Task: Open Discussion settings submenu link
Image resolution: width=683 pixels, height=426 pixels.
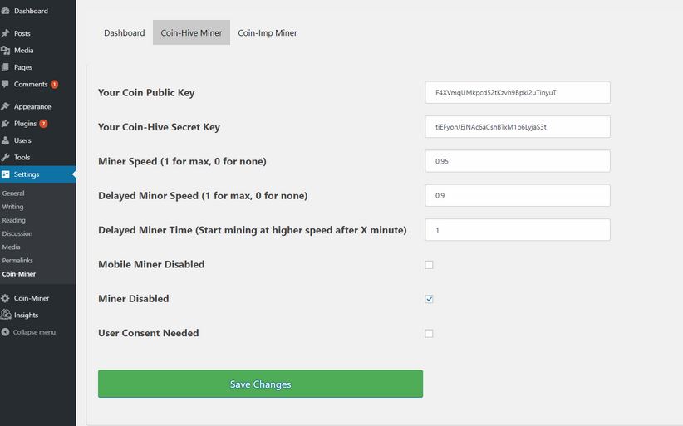Action: [17, 233]
